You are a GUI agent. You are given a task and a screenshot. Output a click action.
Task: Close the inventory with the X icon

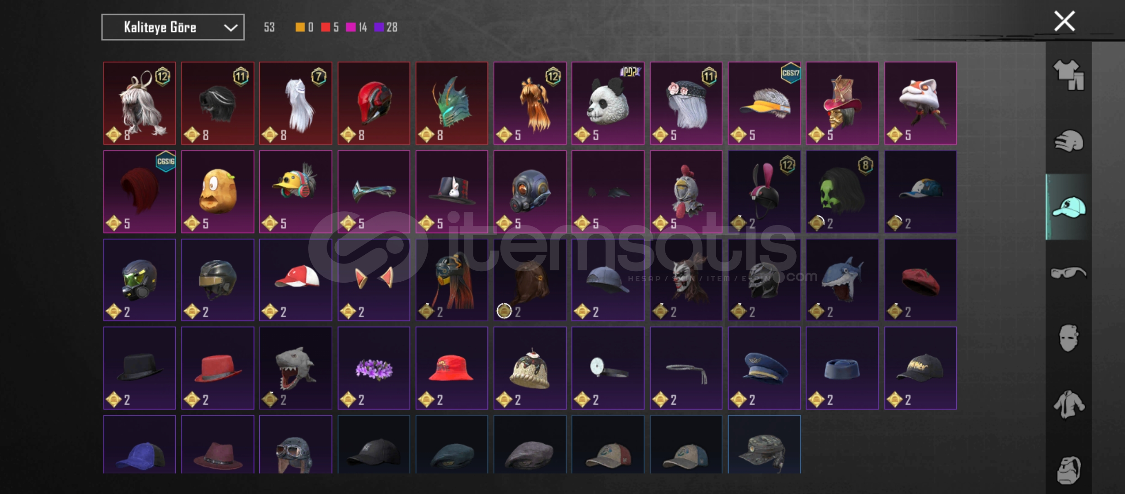point(1064,21)
